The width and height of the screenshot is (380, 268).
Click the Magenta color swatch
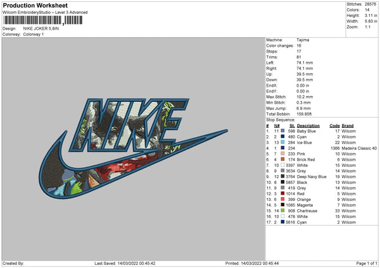(x=282, y=205)
